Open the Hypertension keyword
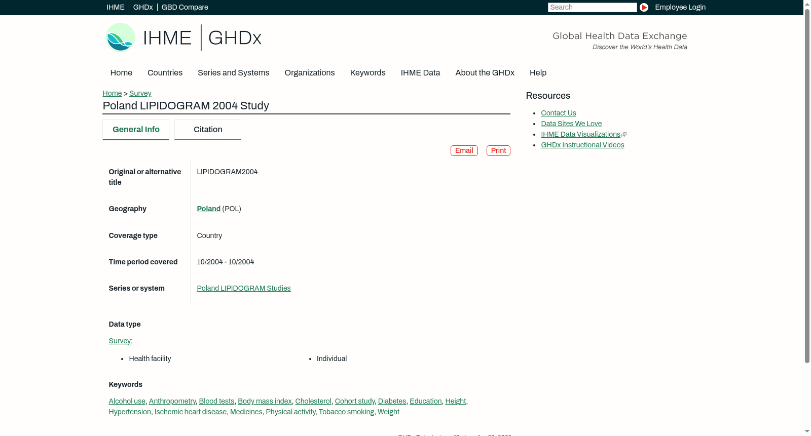This screenshot has width=811, height=436. click(x=130, y=412)
